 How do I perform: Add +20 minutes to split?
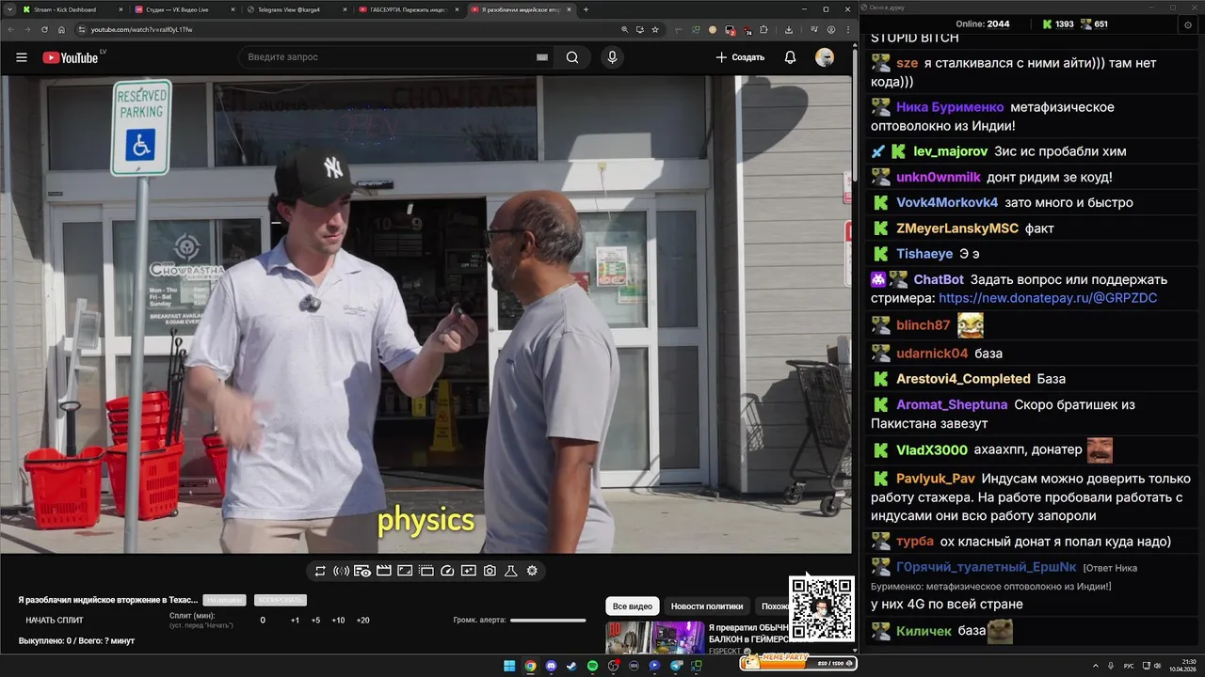point(363,621)
